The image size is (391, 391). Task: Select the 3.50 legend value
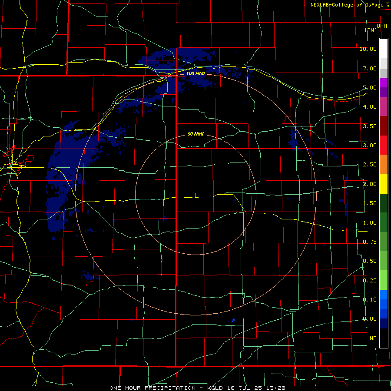370,126
